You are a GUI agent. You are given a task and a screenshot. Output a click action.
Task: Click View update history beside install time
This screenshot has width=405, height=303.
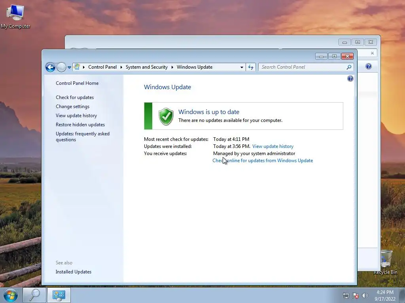point(273,146)
